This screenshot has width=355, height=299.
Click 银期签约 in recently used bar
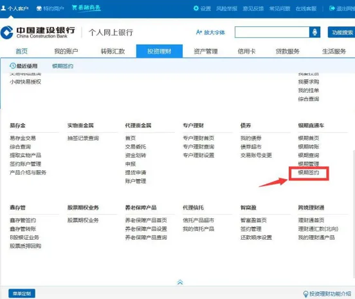coord(63,66)
